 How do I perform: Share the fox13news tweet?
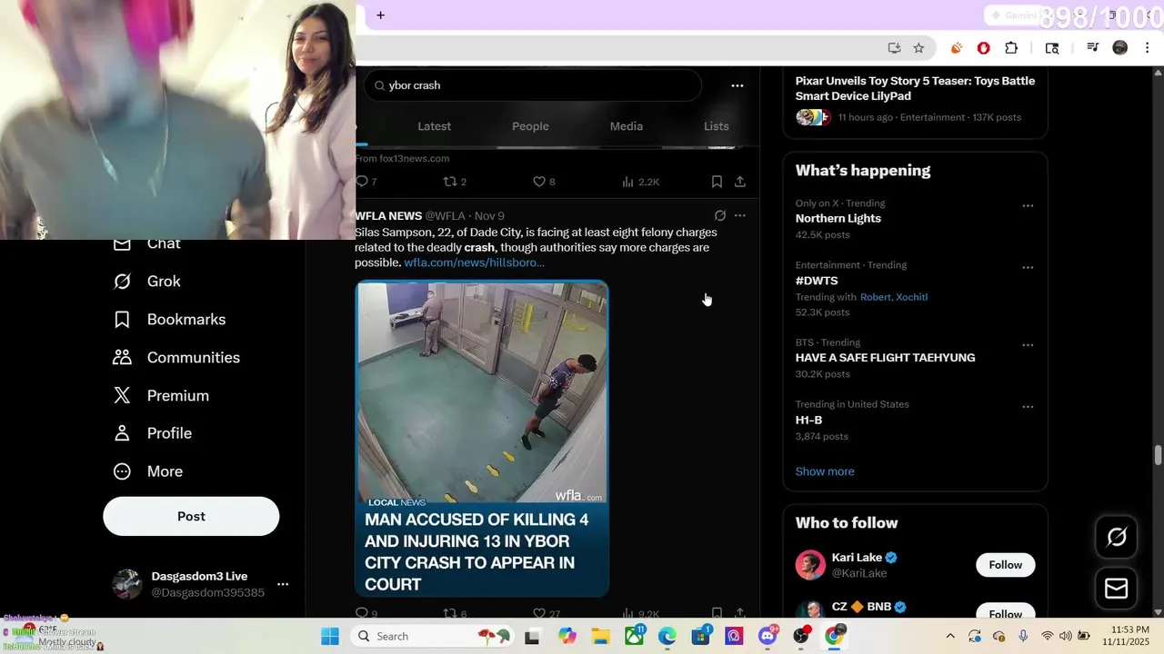[740, 182]
